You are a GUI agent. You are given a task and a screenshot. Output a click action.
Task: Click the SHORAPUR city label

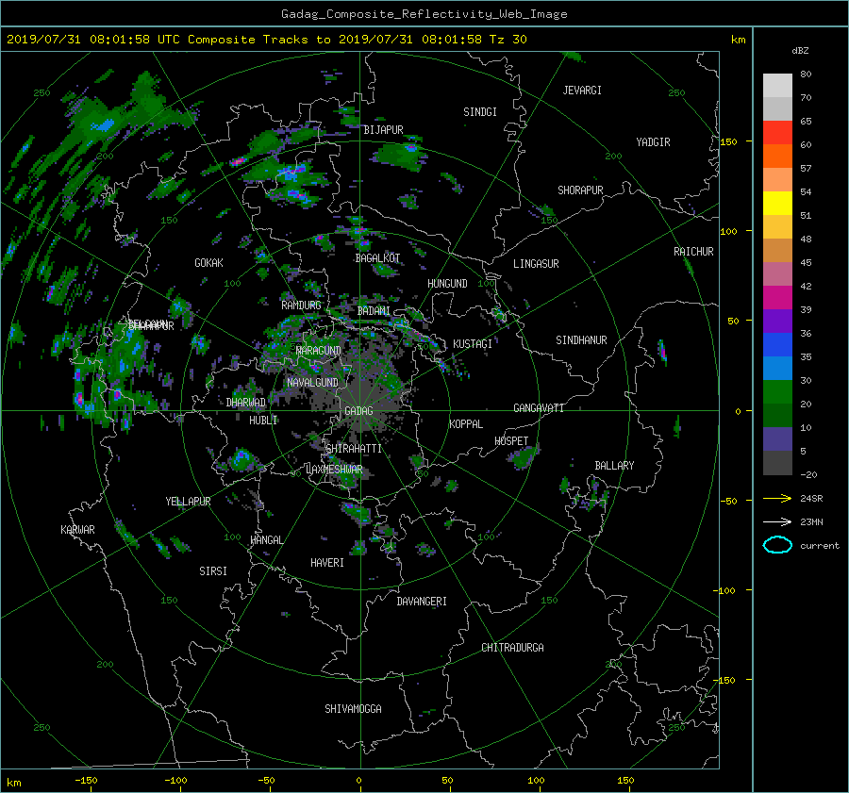[580, 190]
